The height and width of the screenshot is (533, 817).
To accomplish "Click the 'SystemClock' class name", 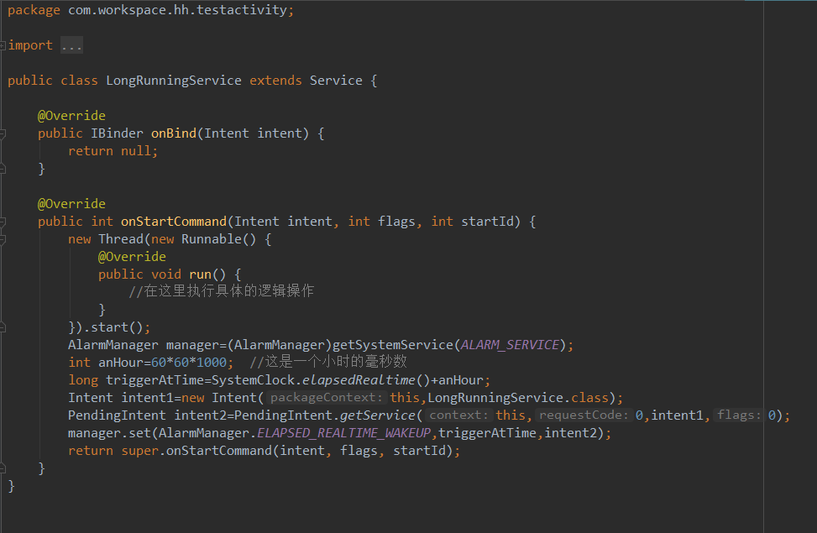I will coord(254,380).
